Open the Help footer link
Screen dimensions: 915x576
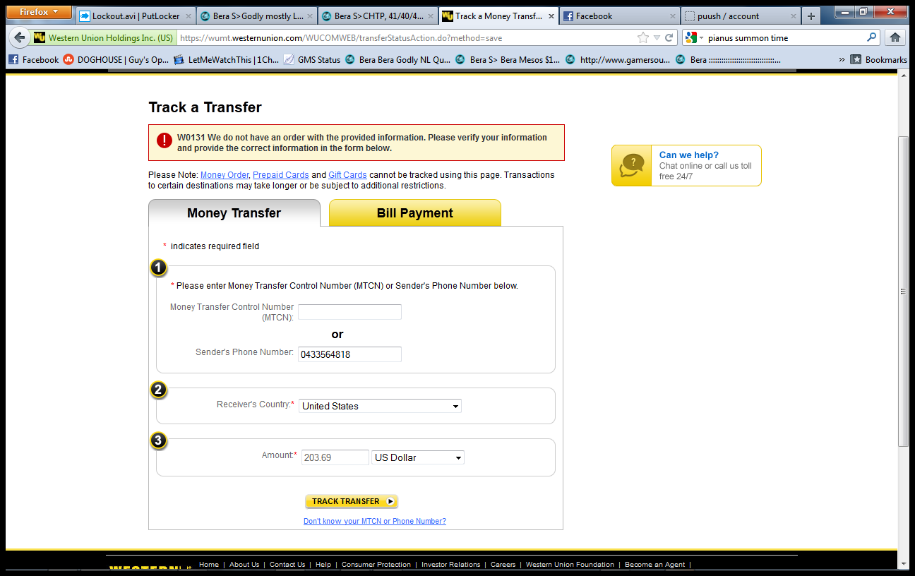(323, 565)
